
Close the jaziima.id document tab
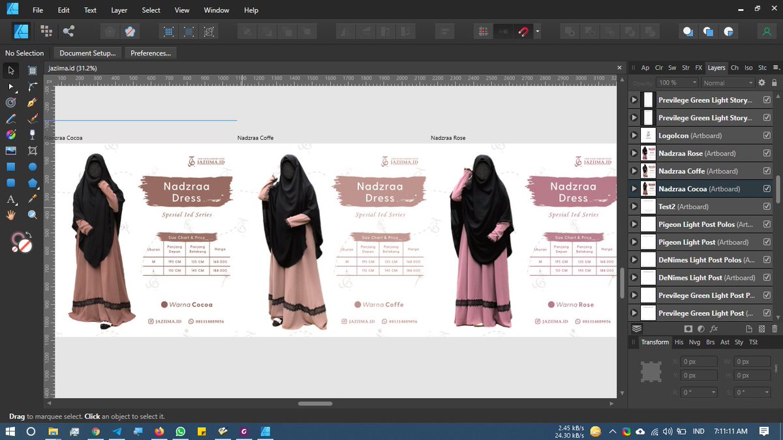coord(620,68)
